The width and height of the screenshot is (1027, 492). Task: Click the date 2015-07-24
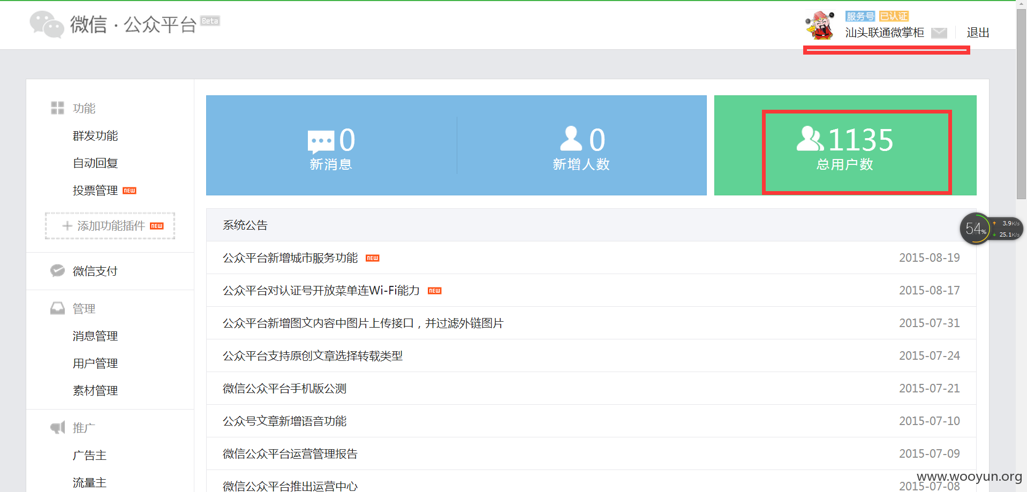click(930, 356)
